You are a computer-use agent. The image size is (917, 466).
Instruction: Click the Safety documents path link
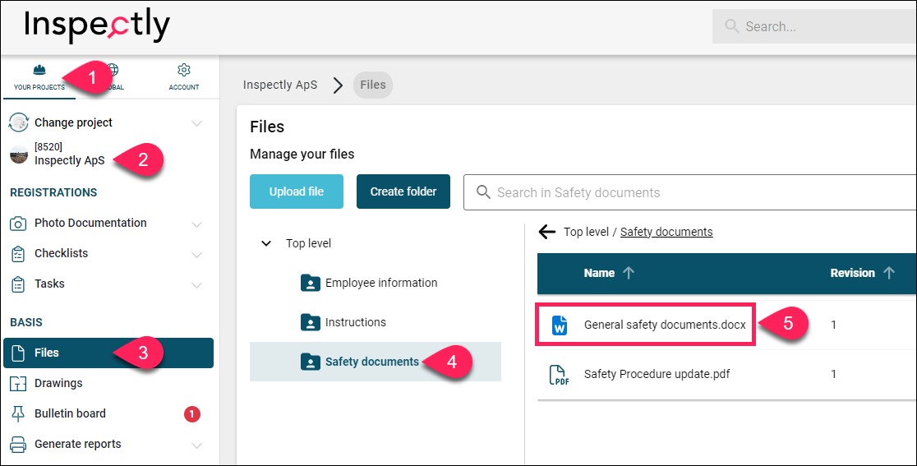coord(666,232)
